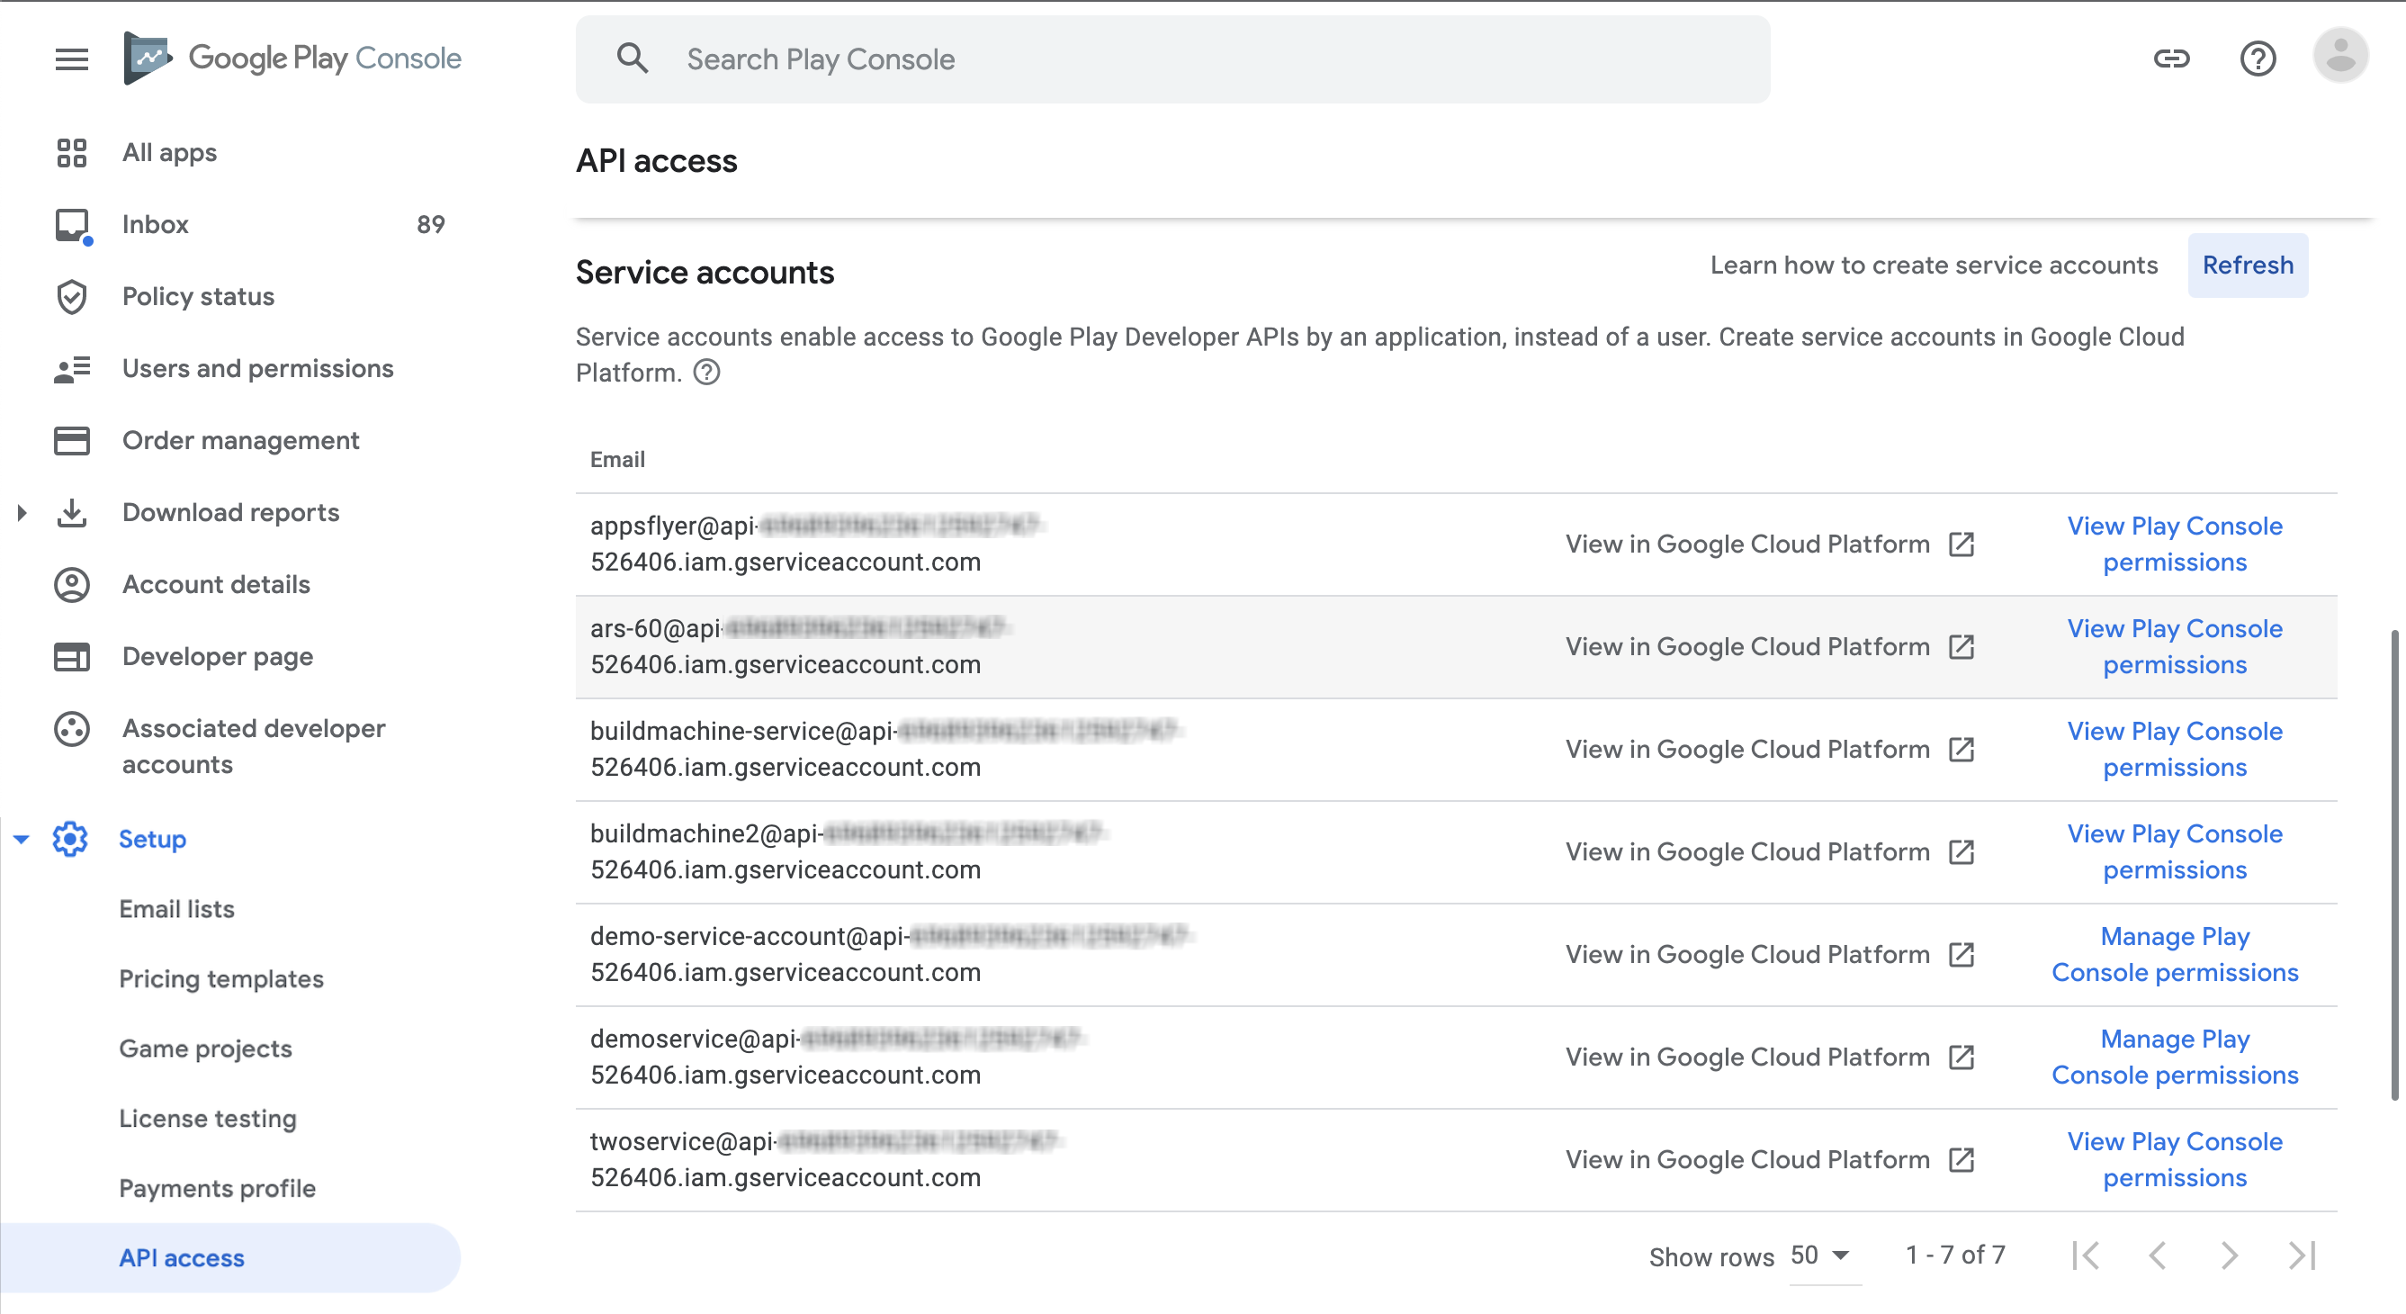Navigate to Learn how to create service accounts
This screenshot has height=1314, width=2406.
pyautogui.click(x=1935, y=265)
